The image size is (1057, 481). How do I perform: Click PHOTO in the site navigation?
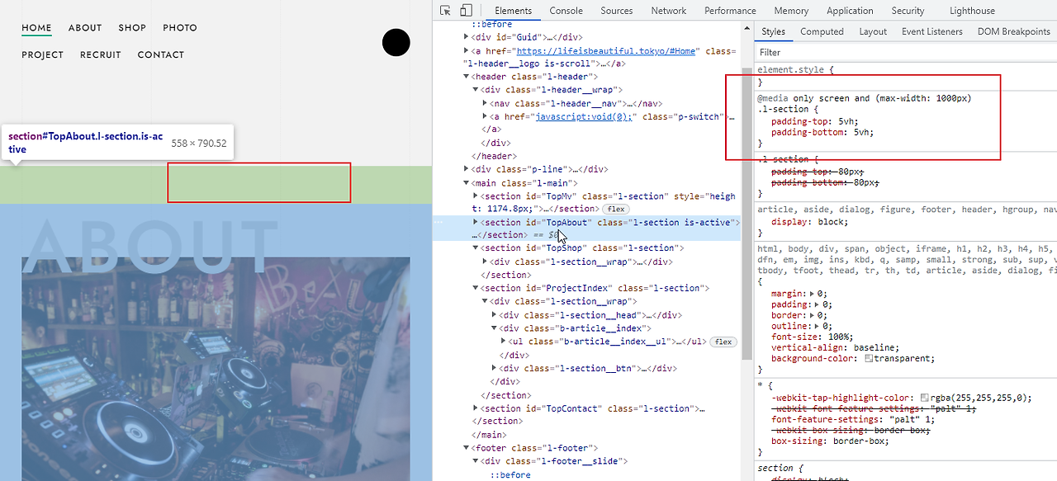[180, 27]
